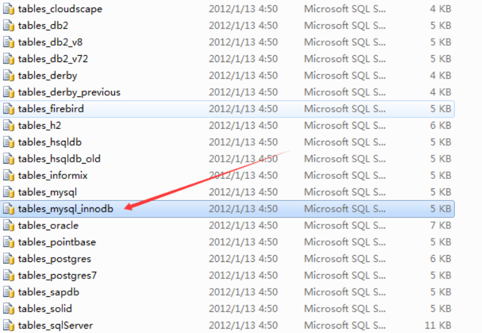Click the tables_h2 file icon
Screen dimensions: 482x333
tap(9, 125)
